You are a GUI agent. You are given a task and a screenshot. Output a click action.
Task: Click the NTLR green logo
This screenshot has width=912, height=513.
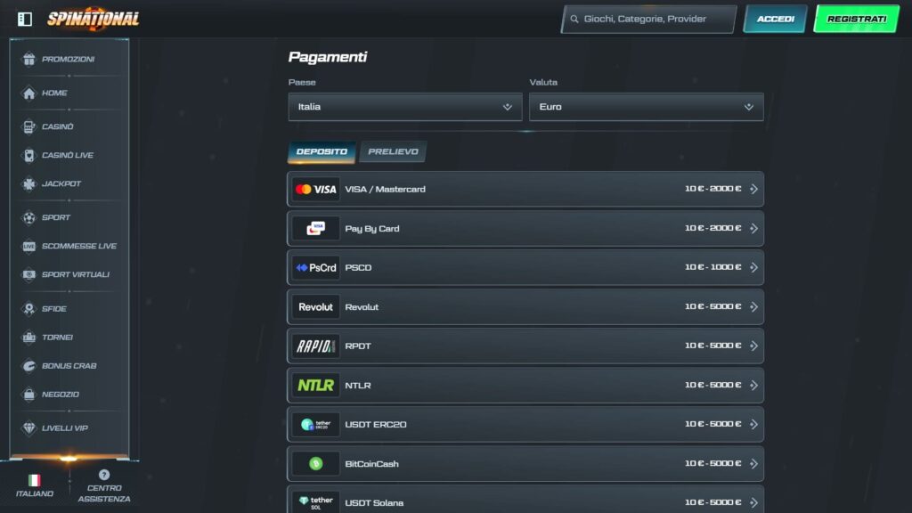click(x=316, y=385)
